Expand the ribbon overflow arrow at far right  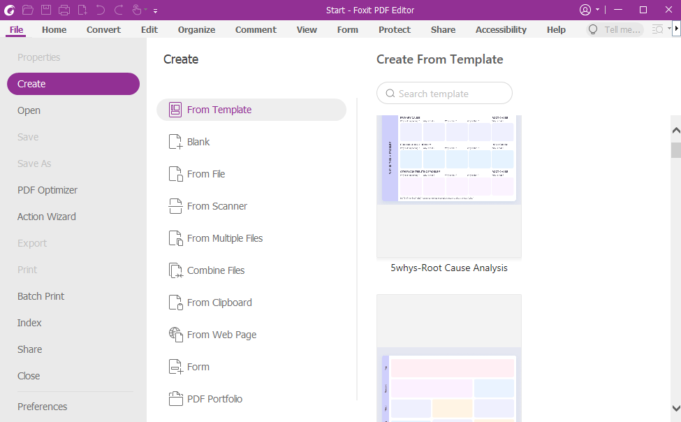click(676, 29)
